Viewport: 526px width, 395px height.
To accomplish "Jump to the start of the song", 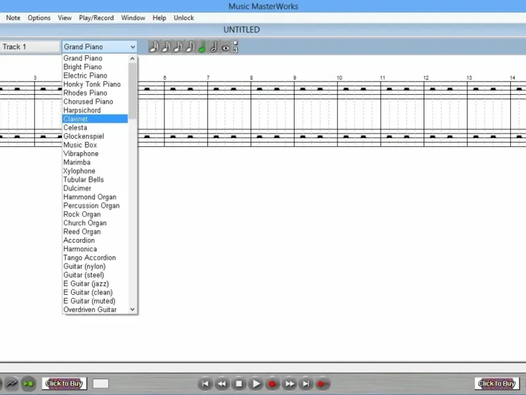I will pyautogui.click(x=205, y=383).
